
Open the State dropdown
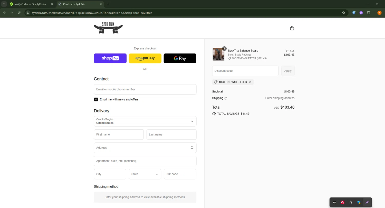point(145,174)
